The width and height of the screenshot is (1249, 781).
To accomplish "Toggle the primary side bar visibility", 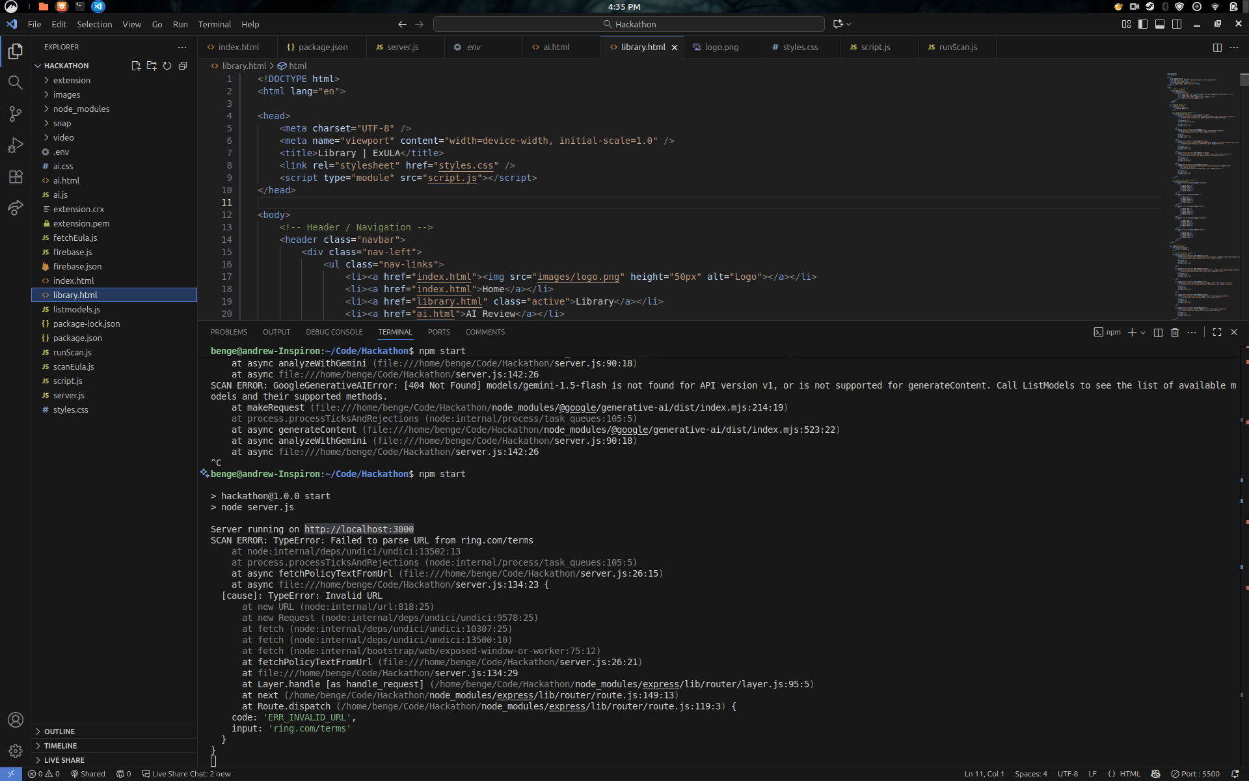I will click(x=1143, y=24).
